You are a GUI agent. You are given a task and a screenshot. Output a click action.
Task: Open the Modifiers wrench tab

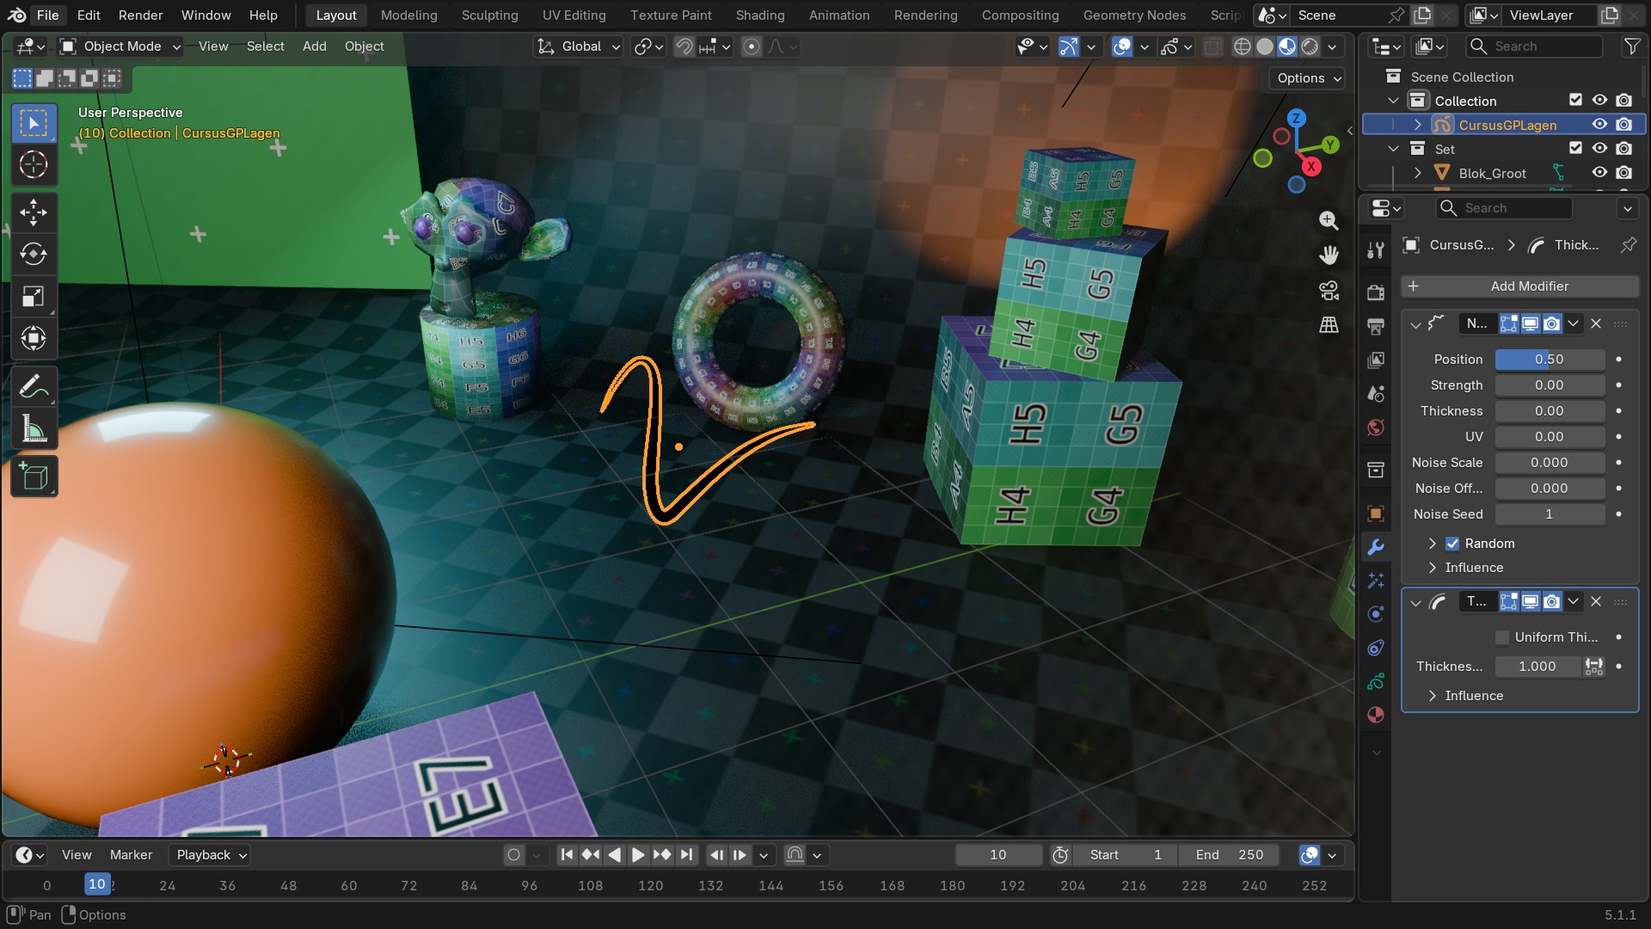coord(1376,547)
